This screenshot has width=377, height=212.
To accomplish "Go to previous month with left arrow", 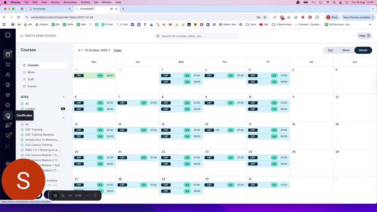I will tap(79, 50).
